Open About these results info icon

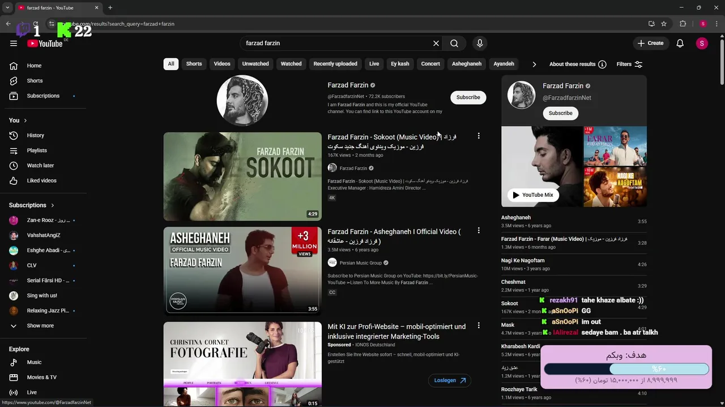[x=602, y=64]
